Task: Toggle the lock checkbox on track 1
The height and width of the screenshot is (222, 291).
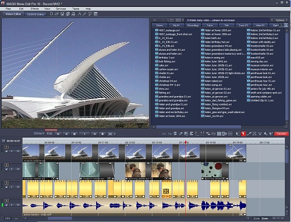Action: 6,151
